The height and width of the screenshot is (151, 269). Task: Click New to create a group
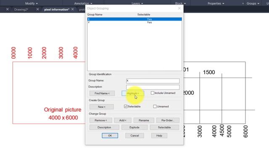[102, 107]
